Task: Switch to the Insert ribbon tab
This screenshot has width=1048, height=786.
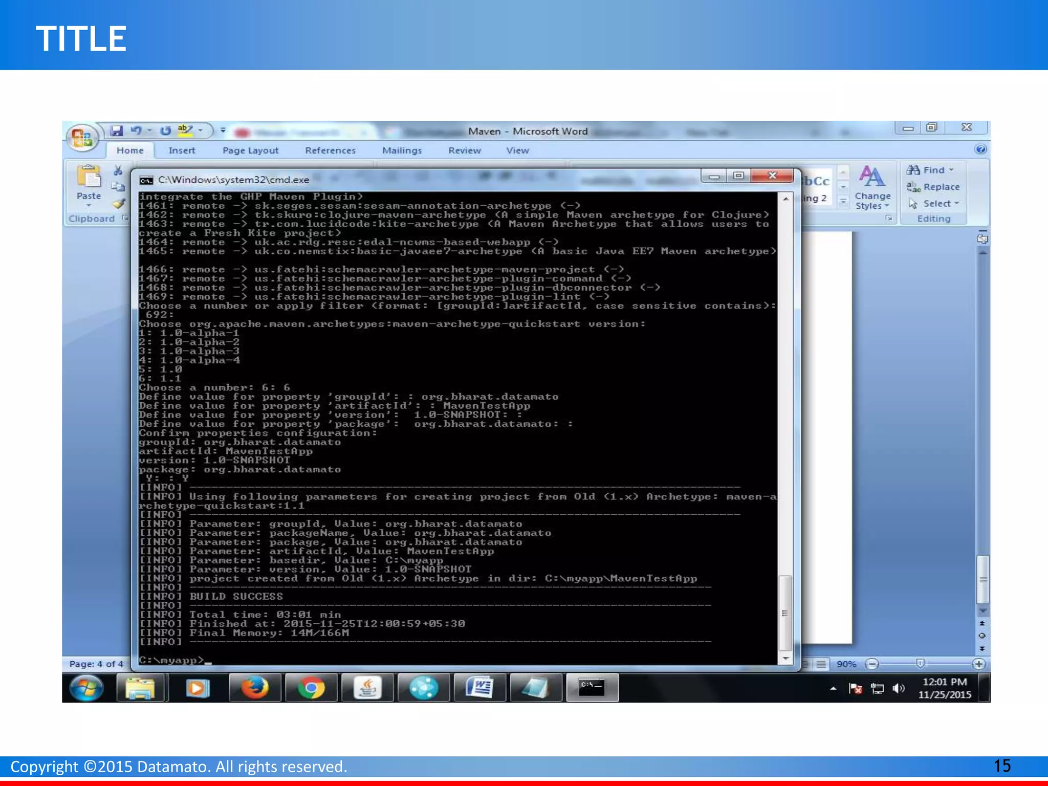Action: [182, 150]
